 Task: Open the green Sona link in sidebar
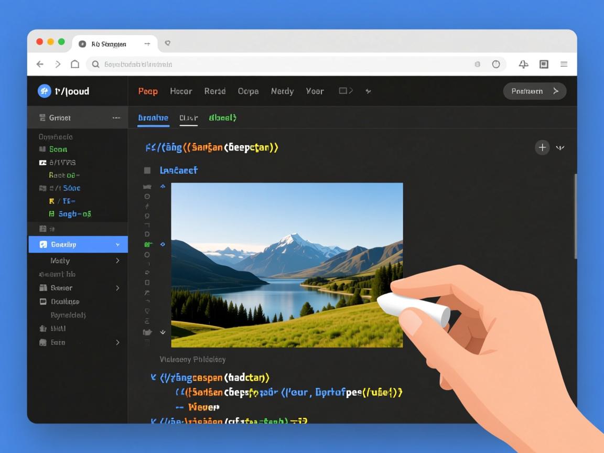(58, 149)
